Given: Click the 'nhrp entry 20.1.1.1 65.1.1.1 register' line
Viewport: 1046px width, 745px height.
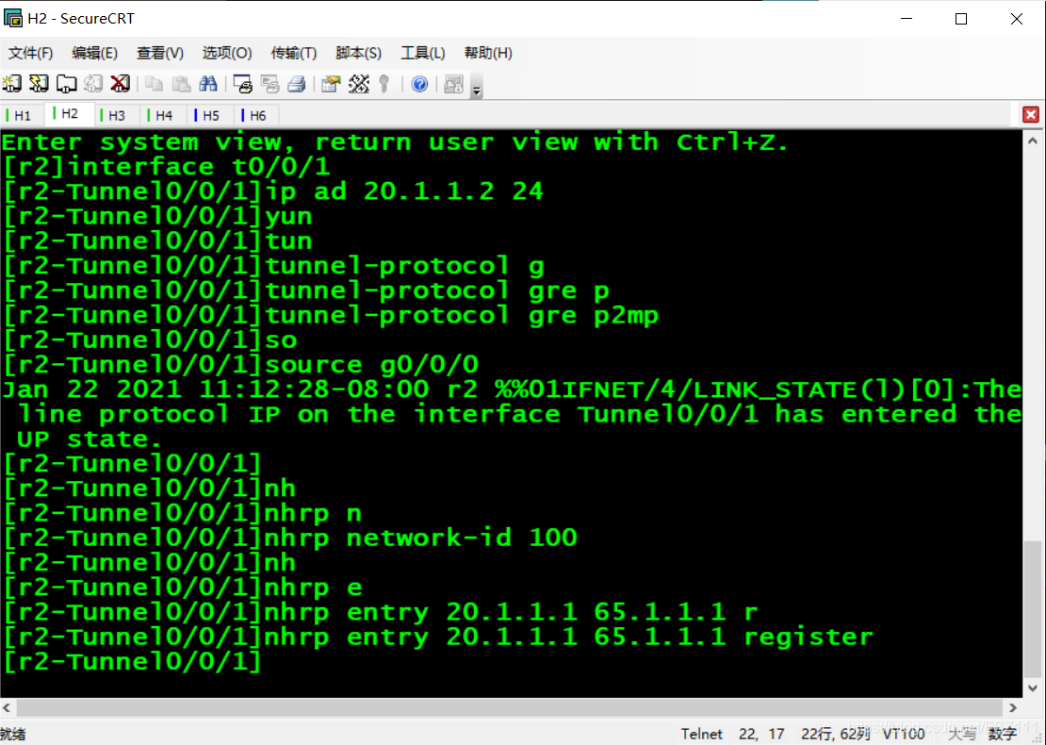Looking at the screenshot, I should 438,637.
